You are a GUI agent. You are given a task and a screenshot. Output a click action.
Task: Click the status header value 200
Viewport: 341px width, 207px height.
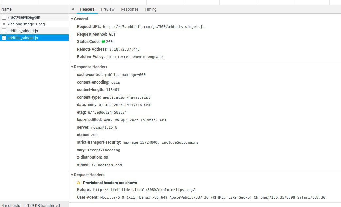pyautogui.click(x=94, y=135)
